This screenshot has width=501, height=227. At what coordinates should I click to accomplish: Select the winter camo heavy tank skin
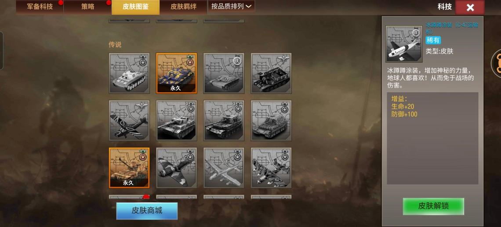point(271,120)
